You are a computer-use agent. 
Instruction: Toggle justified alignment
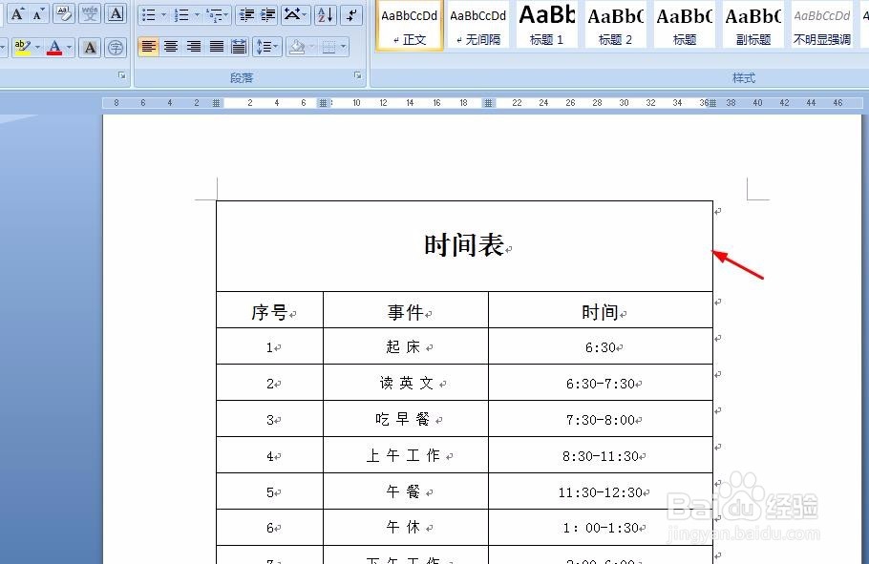click(x=218, y=47)
